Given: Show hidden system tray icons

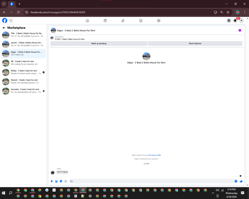Looking at the screenshot, I should pos(213,193).
